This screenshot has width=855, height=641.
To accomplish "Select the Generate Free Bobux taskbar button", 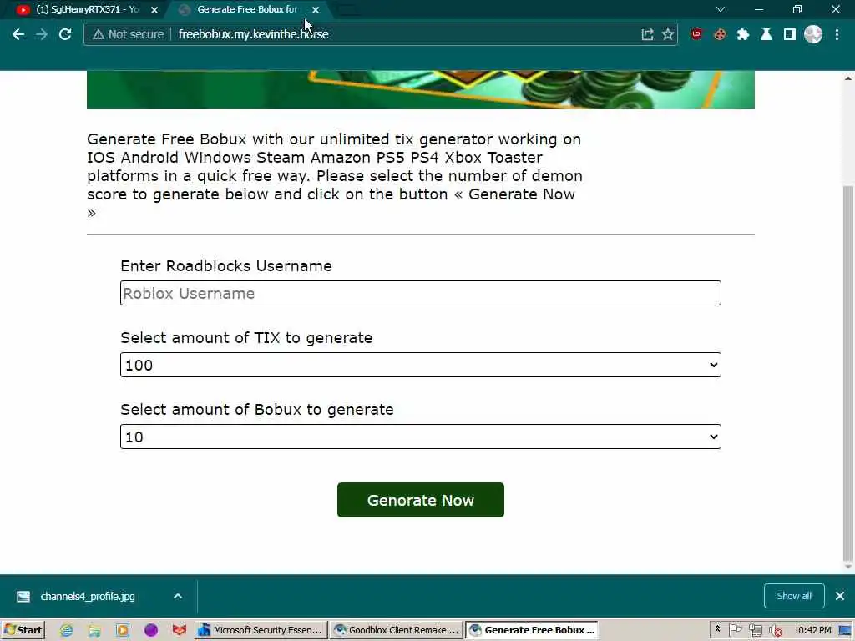I will pos(532,630).
